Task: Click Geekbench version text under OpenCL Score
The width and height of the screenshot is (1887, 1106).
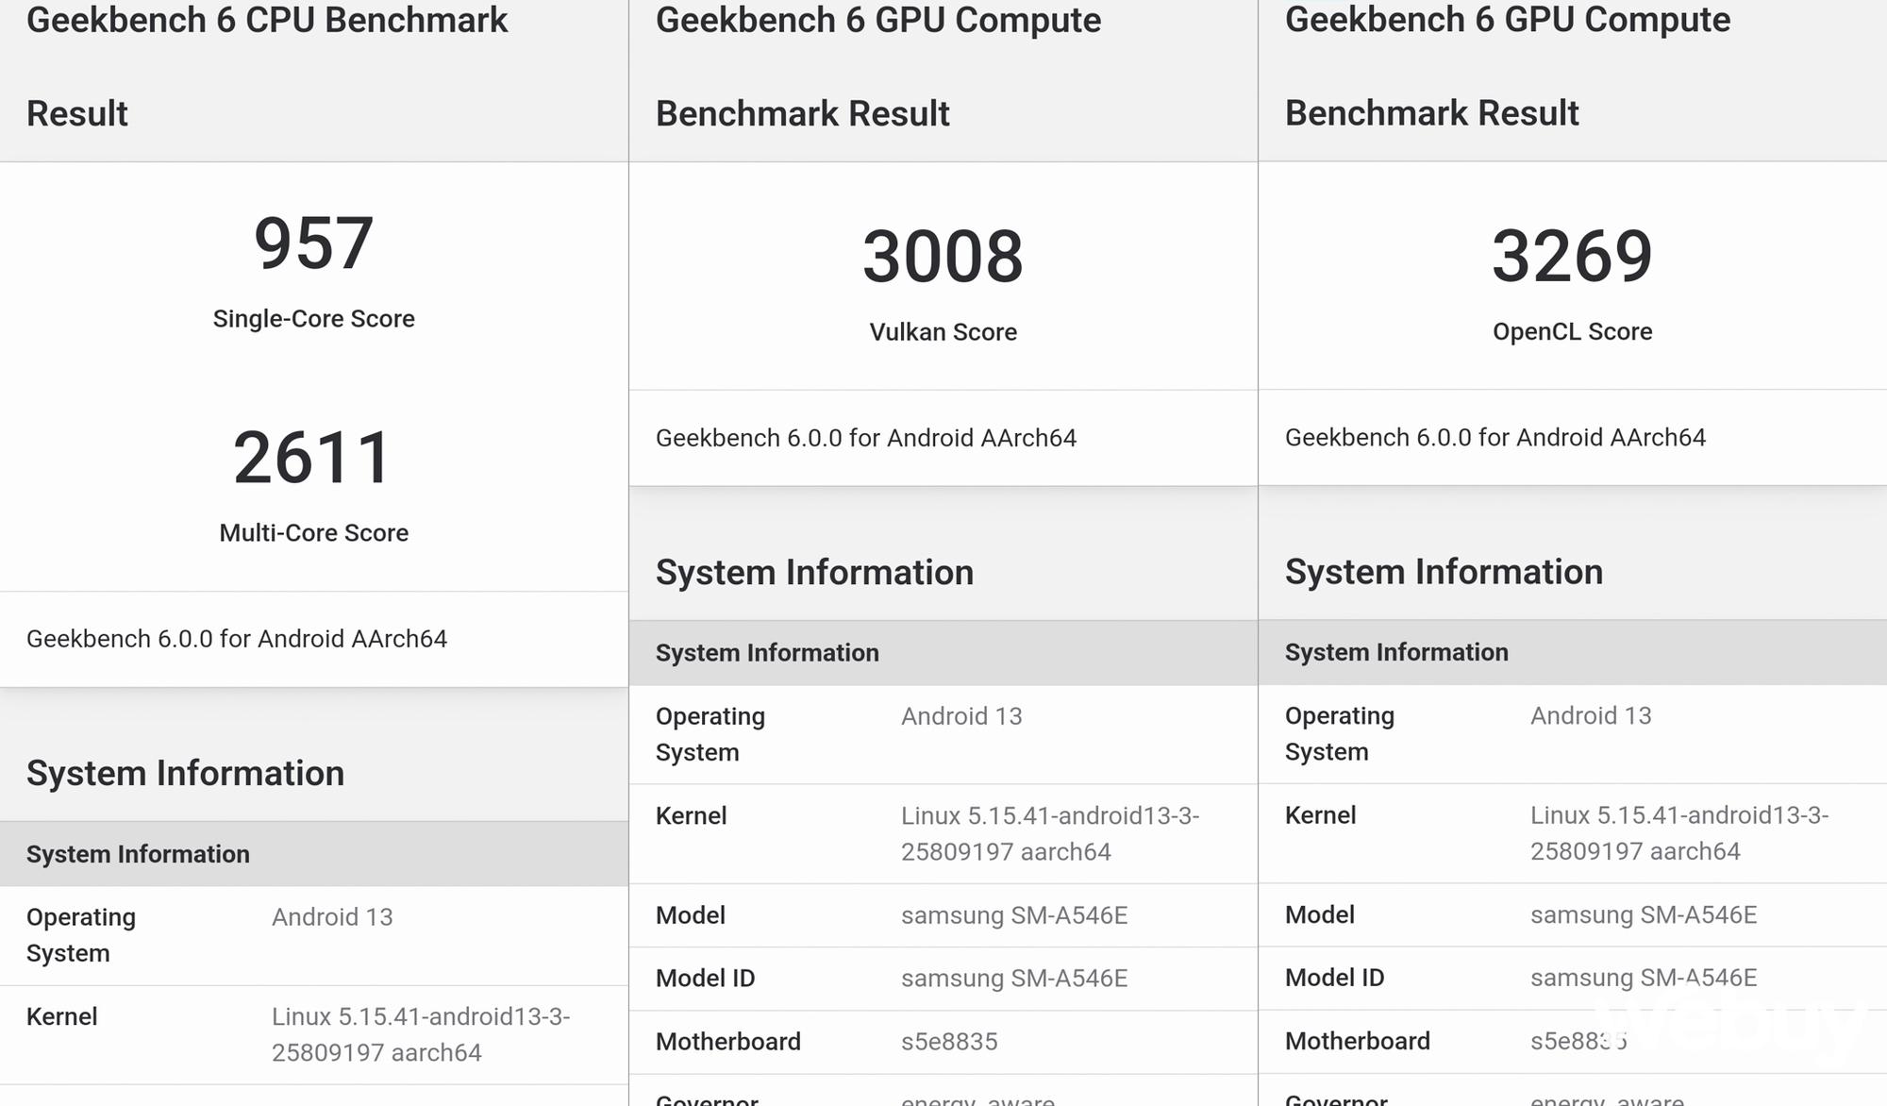Action: (x=1495, y=437)
